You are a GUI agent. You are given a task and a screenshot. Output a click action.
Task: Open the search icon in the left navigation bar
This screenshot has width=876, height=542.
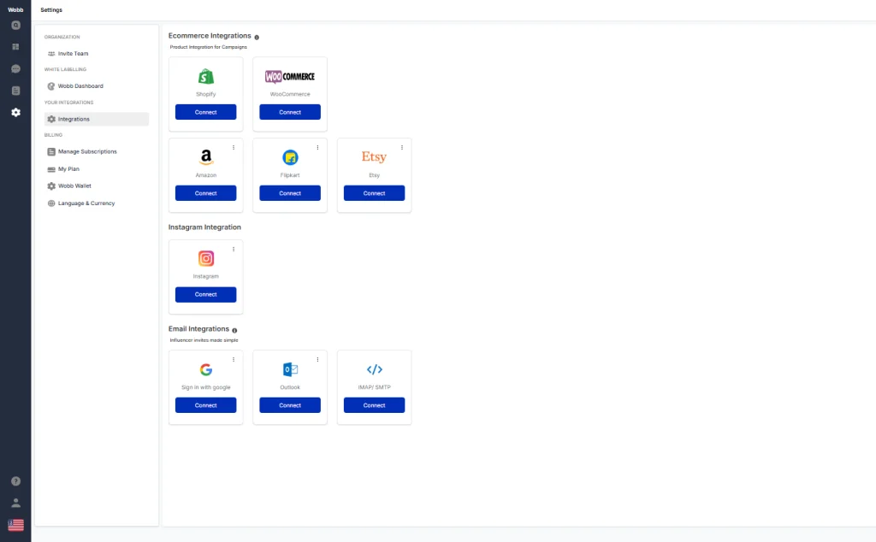(x=15, y=26)
